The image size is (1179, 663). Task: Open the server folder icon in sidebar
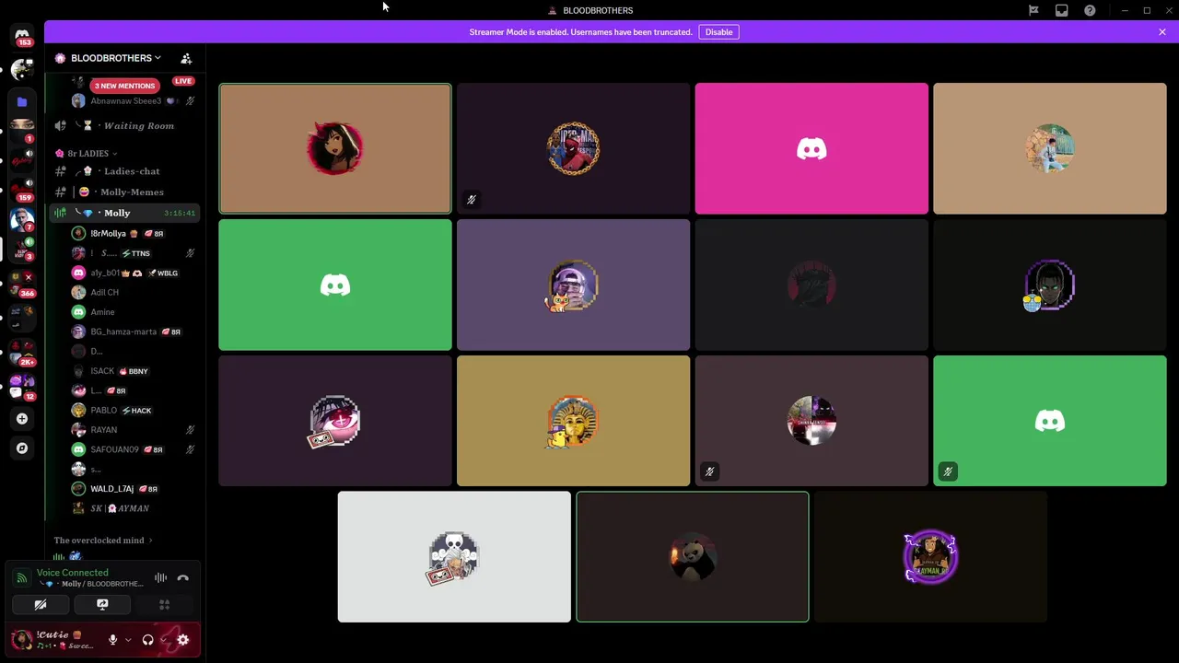coord(22,102)
